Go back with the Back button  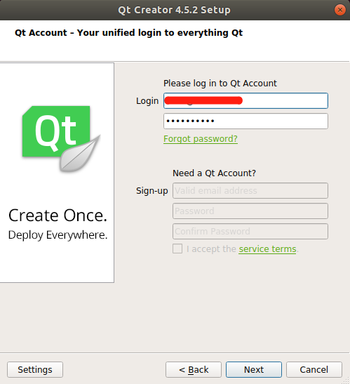pos(194,369)
